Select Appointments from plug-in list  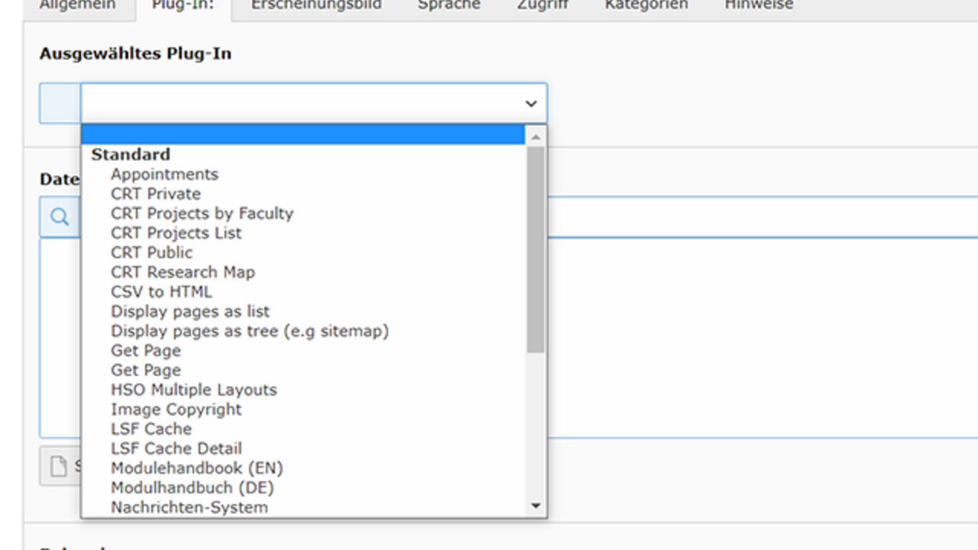coord(164,174)
